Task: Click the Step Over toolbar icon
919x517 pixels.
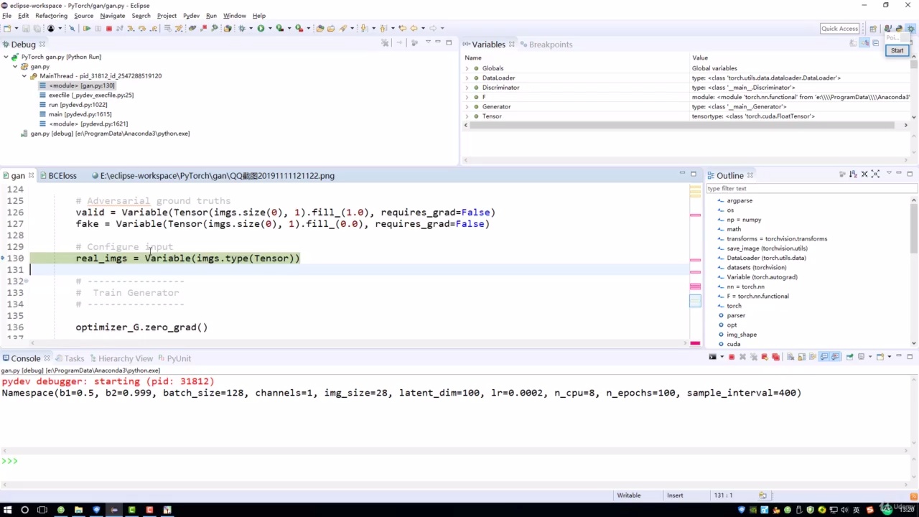Action: tap(142, 29)
